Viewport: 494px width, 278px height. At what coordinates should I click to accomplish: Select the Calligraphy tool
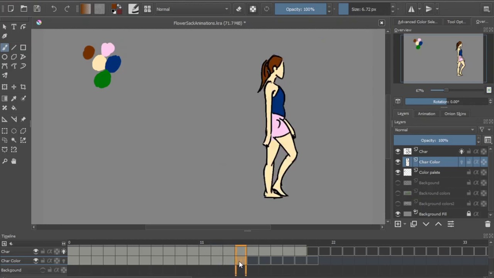(x=5, y=36)
